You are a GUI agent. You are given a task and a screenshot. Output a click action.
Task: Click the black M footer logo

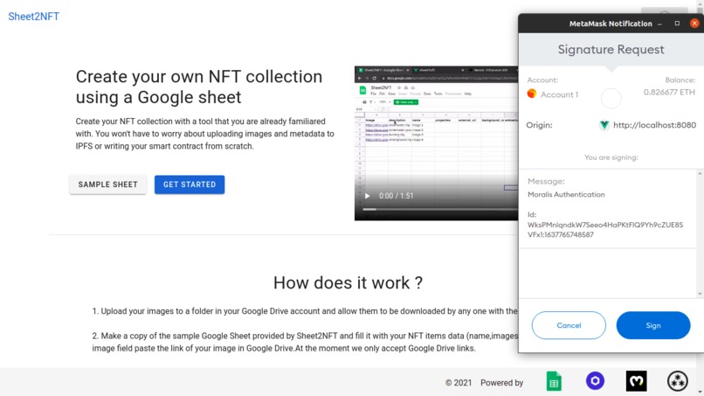637,381
